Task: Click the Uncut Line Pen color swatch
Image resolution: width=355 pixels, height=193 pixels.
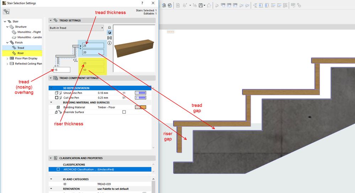Action: [141, 93]
